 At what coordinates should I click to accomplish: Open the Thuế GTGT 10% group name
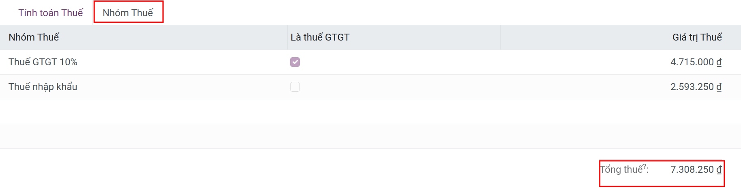point(43,62)
